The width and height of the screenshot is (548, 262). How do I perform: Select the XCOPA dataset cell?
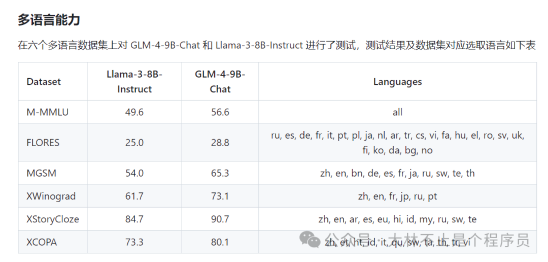[x=42, y=242]
